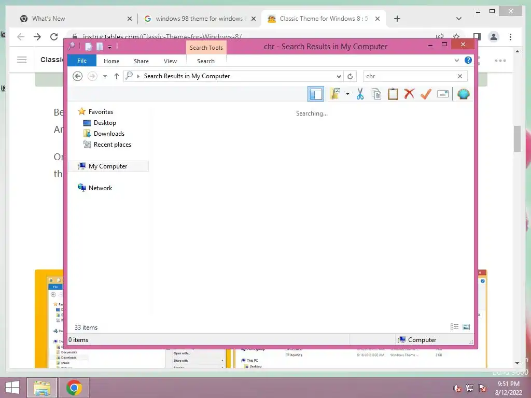Open Instructables hamburger menu
531x398 pixels.
point(22,60)
